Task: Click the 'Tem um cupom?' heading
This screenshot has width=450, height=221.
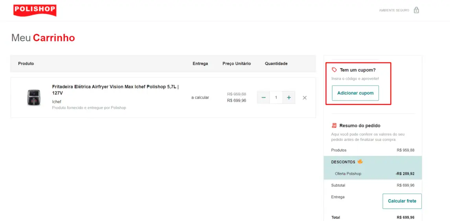Action: [x=358, y=70]
